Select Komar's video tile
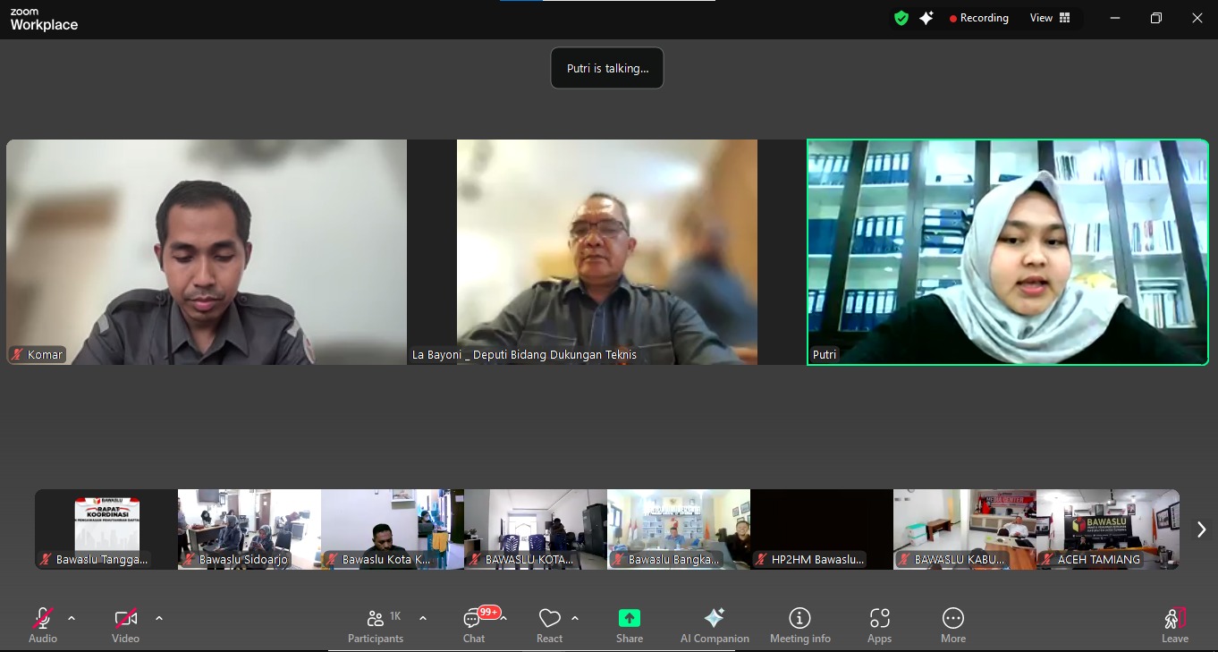This screenshot has height=652, width=1218. pyautogui.click(x=207, y=252)
